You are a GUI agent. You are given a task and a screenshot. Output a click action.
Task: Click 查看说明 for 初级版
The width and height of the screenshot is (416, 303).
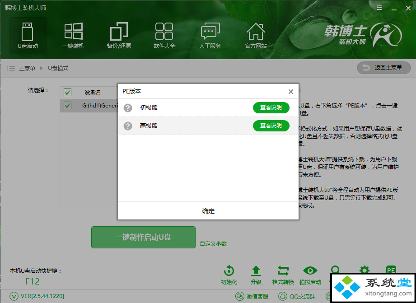(x=271, y=107)
